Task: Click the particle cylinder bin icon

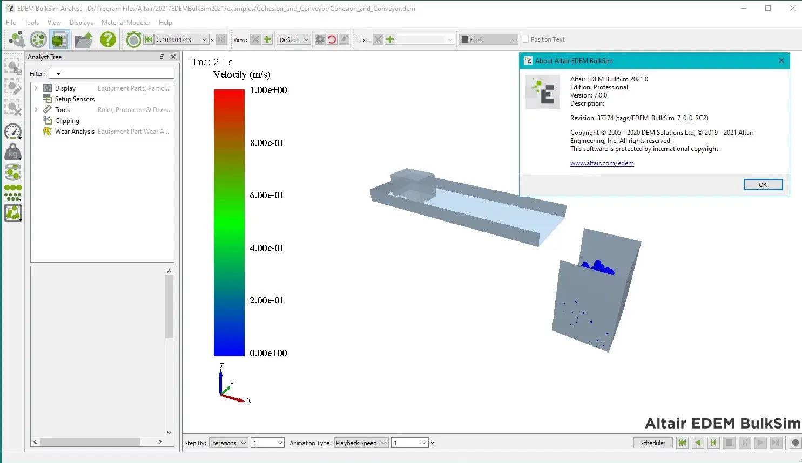Action: tap(13, 172)
